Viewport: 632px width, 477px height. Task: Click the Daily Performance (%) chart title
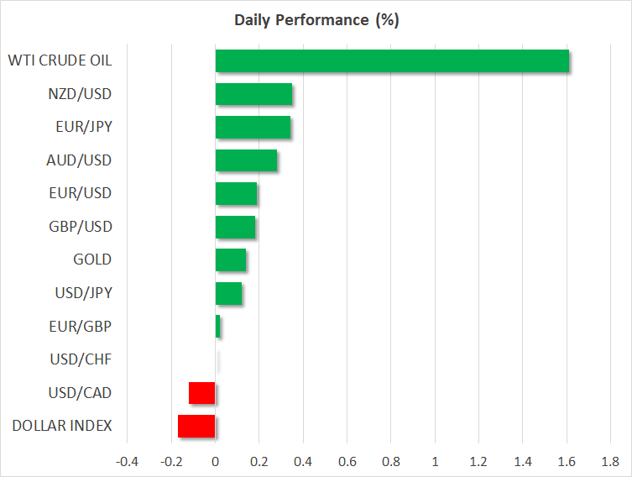coord(316,20)
